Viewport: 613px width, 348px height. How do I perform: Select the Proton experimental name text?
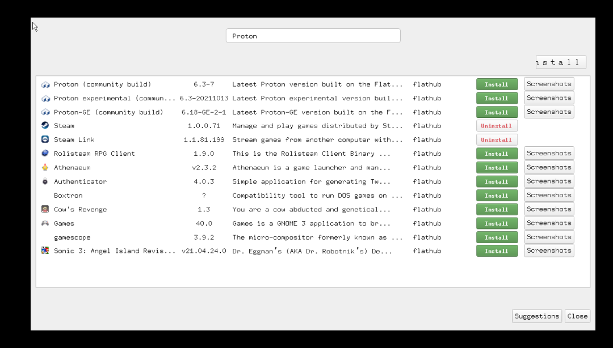(115, 99)
